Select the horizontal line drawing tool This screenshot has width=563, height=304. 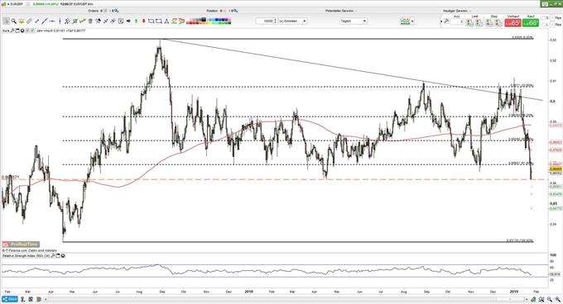[x=52, y=21]
